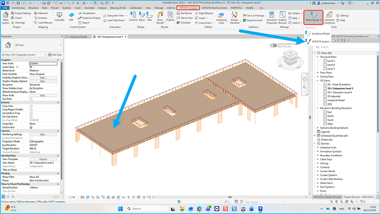Image resolution: width=380 pixels, height=214 pixels.
Task: Open the Windows Start menu
Action: 120,209
